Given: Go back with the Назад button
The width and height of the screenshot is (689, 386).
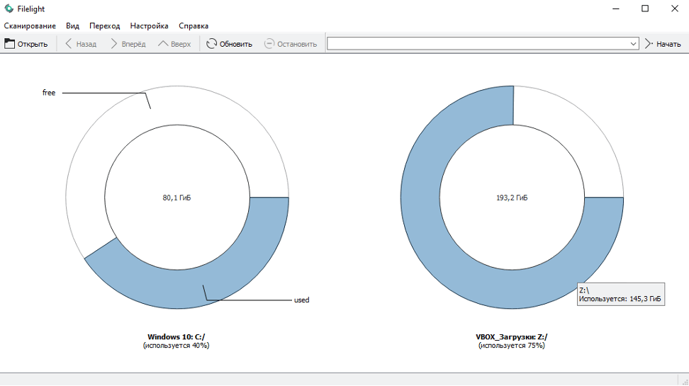Looking at the screenshot, I should tap(81, 44).
